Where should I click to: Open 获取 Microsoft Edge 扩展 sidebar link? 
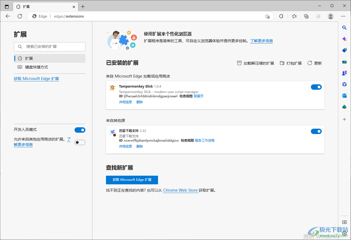(36, 79)
